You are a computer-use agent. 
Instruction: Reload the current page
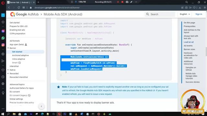click(x=19, y=8)
